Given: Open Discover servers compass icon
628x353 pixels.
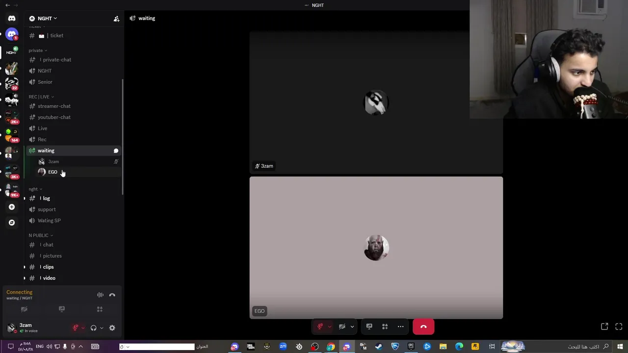Looking at the screenshot, I should (12, 223).
